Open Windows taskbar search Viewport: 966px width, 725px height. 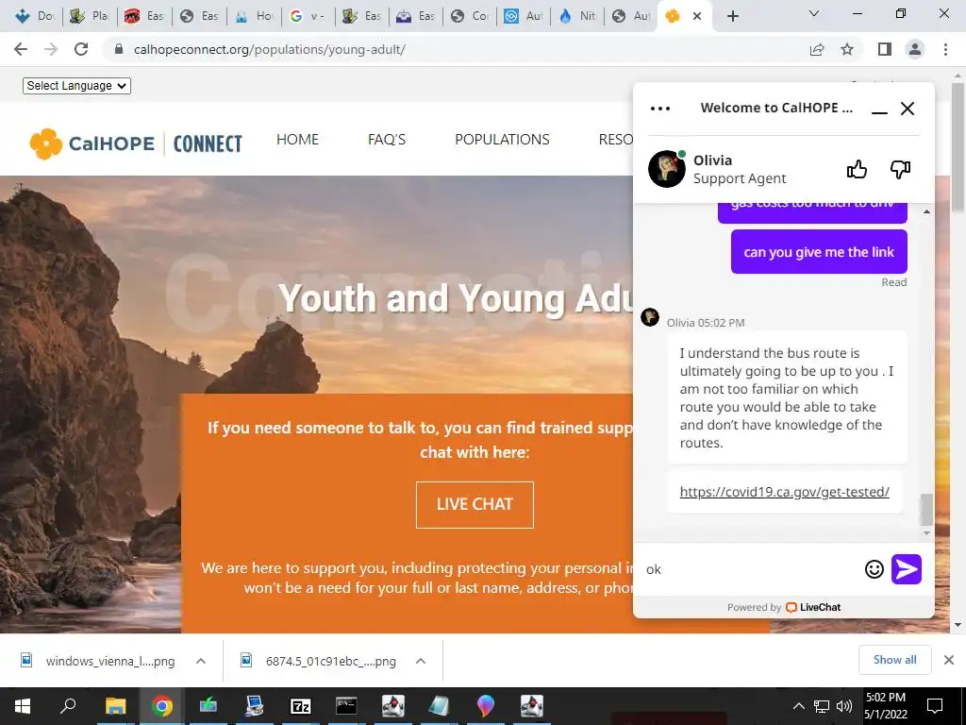pos(68,706)
